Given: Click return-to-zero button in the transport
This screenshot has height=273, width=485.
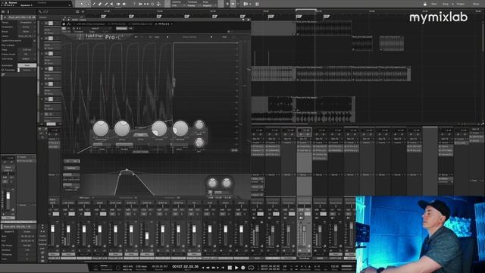Looking at the screenshot, I should pyautogui.click(x=223, y=268).
